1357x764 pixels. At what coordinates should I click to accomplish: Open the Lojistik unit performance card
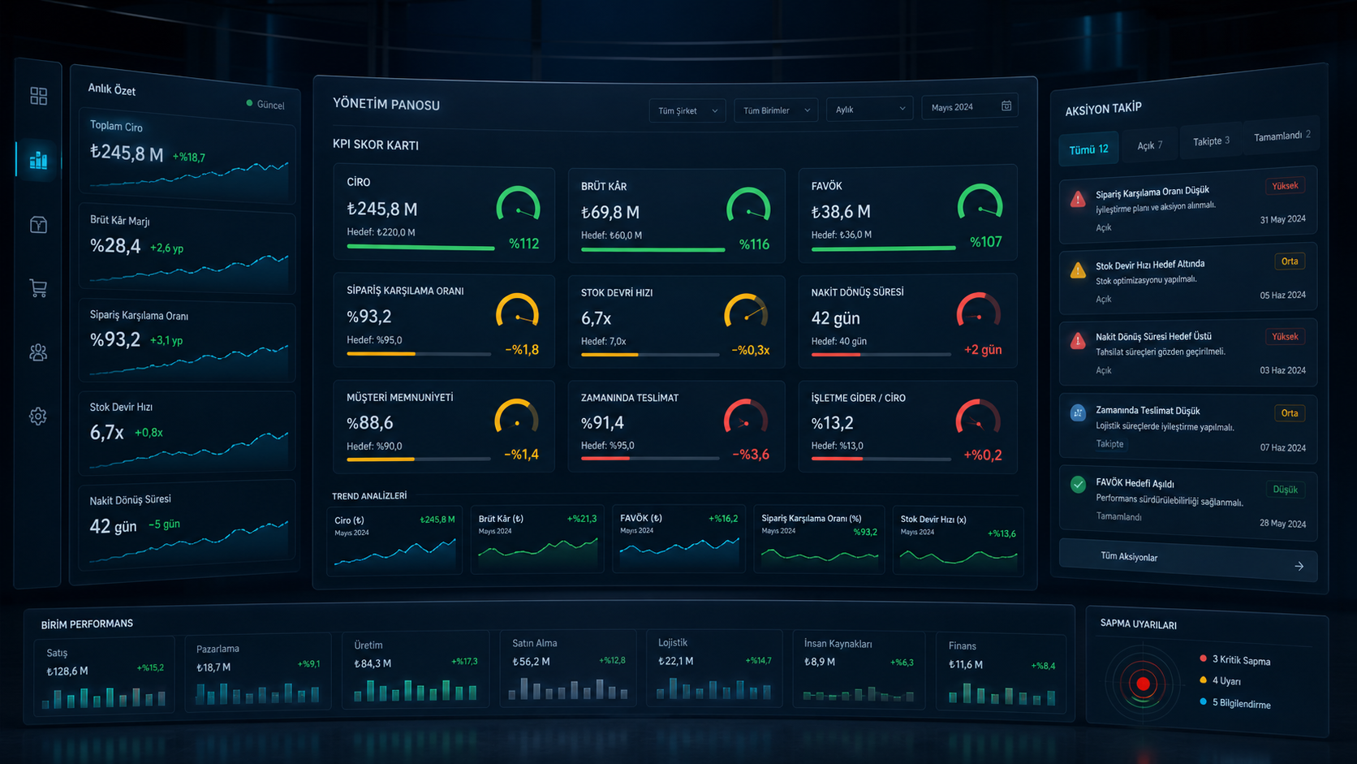(x=714, y=669)
